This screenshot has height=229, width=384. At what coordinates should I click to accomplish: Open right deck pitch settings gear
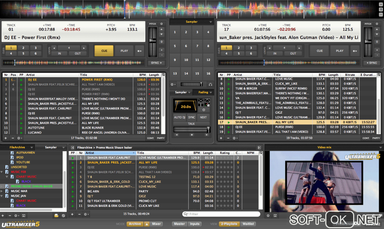point(377,24)
